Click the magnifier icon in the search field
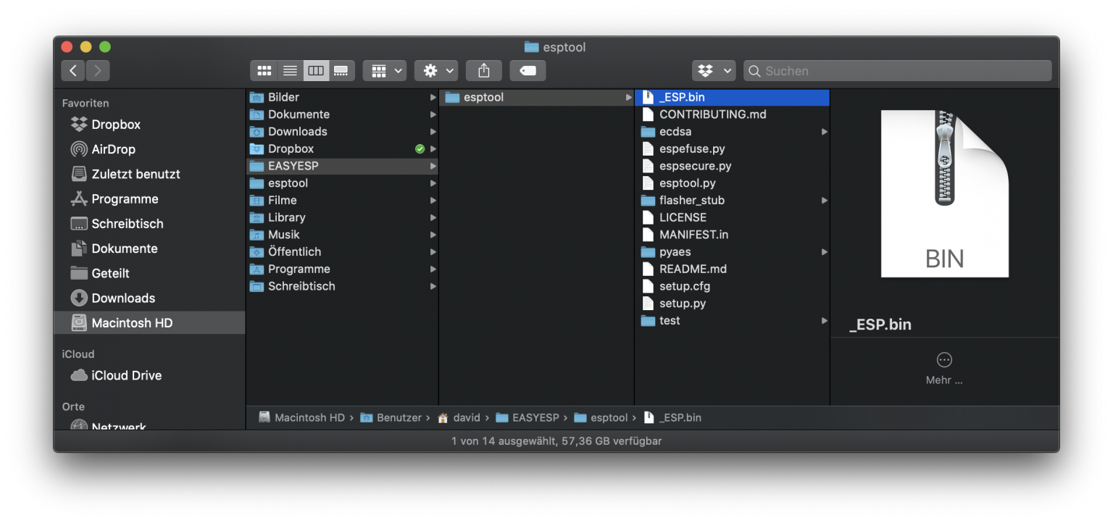The width and height of the screenshot is (1113, 523). [754, 71]
